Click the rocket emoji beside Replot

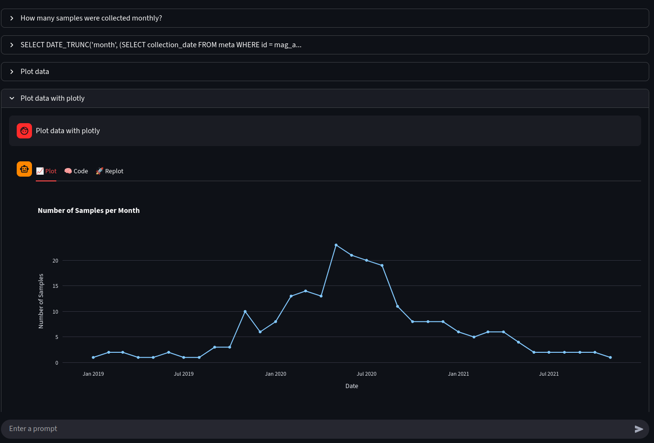(99, 170)
